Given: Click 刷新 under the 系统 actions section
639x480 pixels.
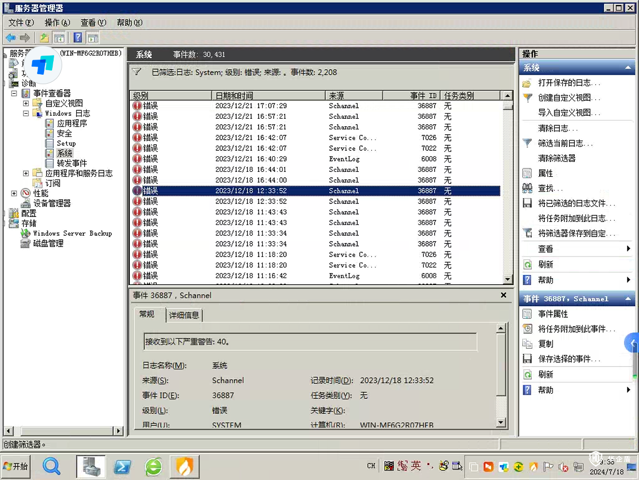Looking at the screenshot, I should pos(545,265).
